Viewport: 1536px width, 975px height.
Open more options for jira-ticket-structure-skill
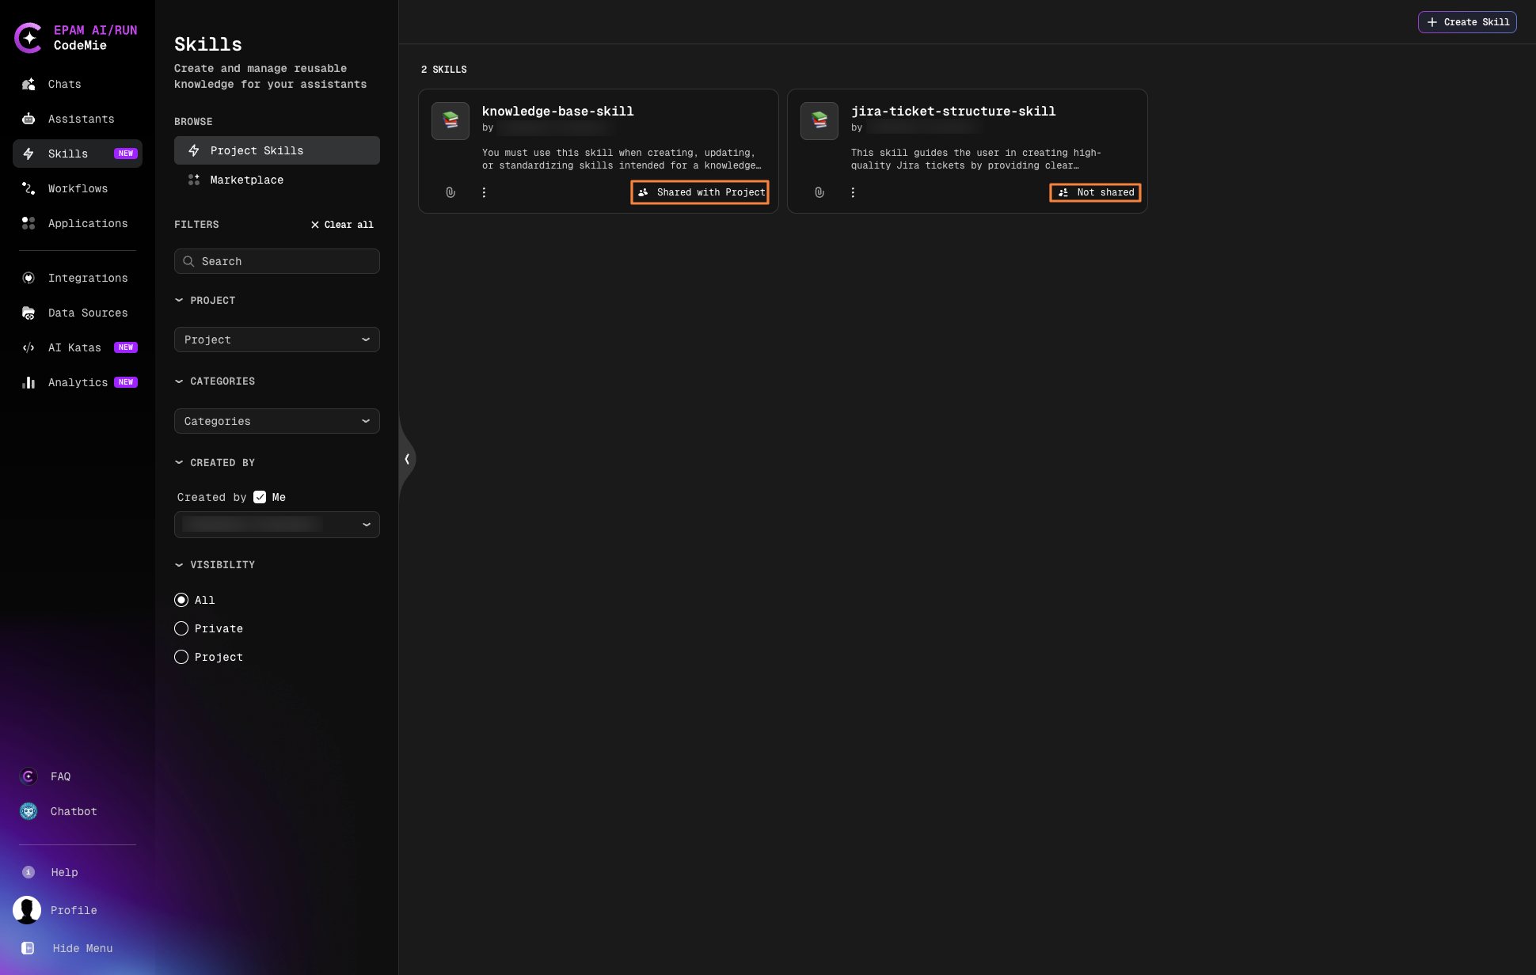coord(853,192)
